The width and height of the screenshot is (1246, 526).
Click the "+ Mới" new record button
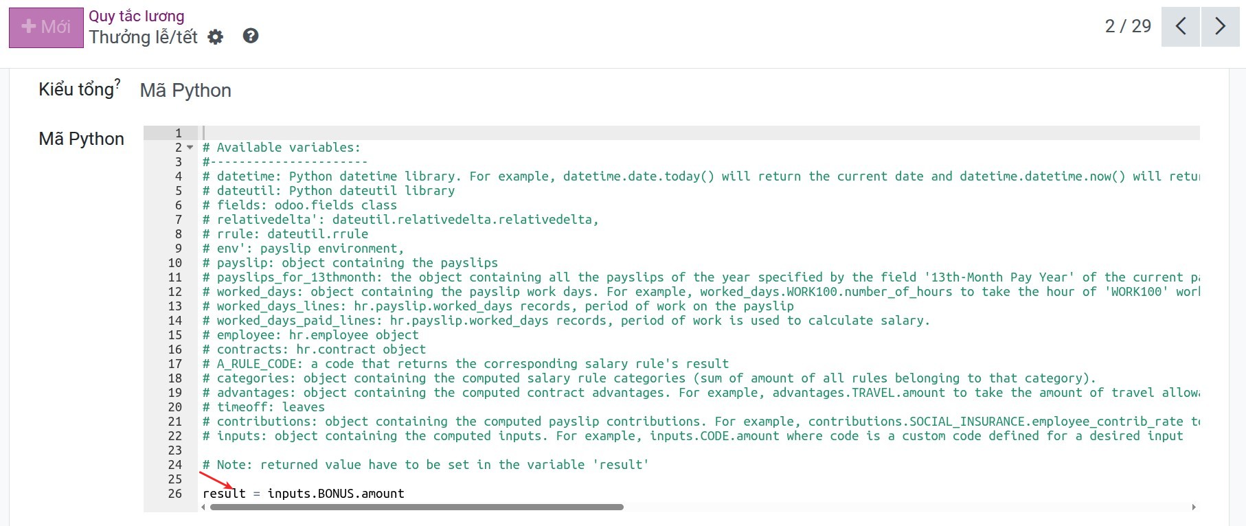46,27
